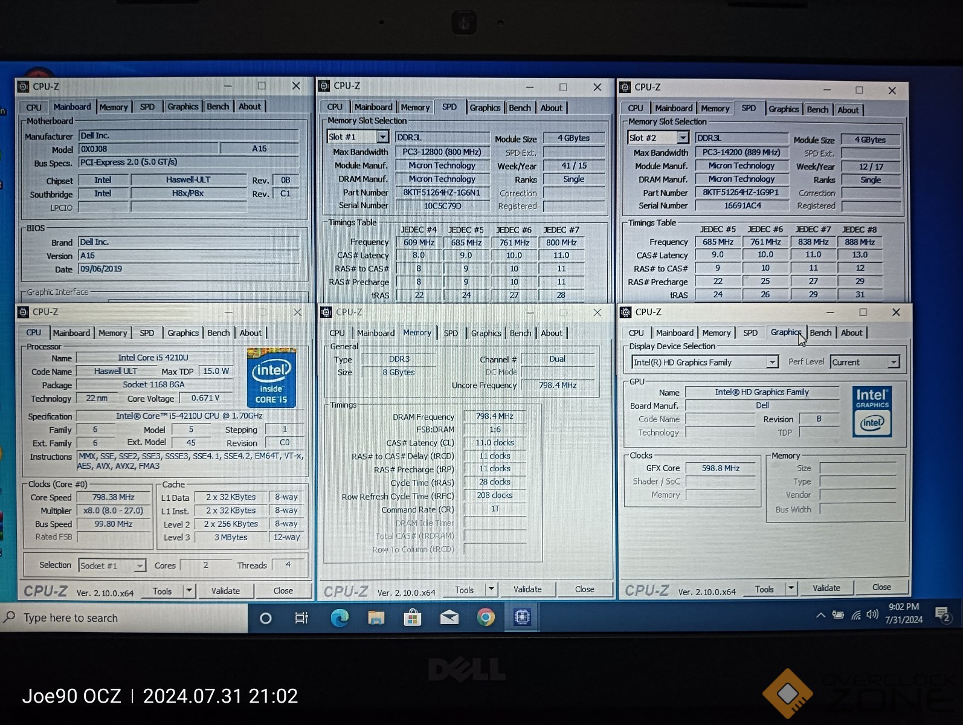Viewport: 963px width, 725px height.
Task: Click CPU-Z title icon in Graphics window
Action: click(625, 312)
